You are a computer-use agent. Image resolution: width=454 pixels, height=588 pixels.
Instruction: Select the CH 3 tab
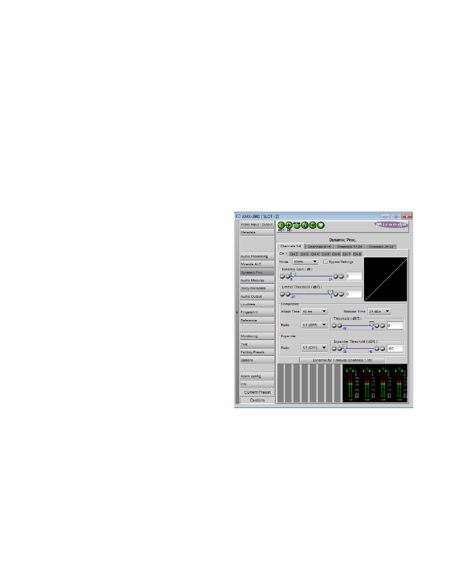pos(304,254)
